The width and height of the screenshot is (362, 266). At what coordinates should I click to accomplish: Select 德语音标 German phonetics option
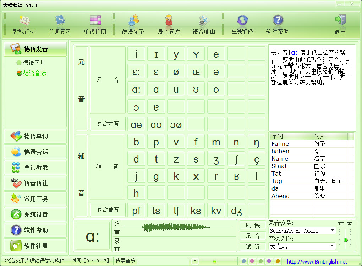[31, 73]
